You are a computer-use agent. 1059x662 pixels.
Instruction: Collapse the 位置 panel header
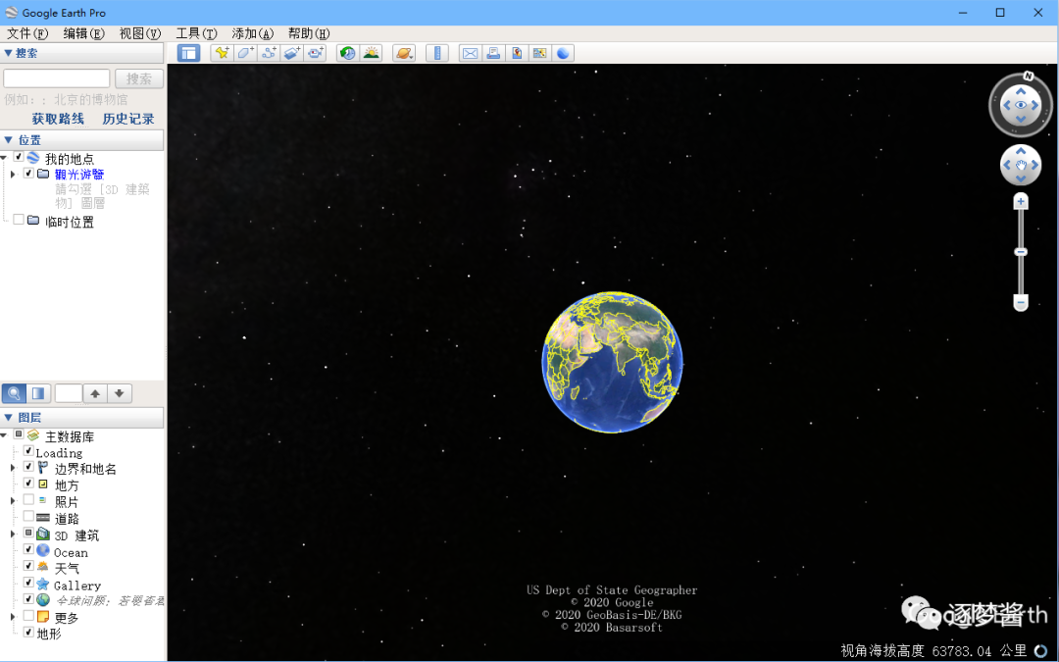81,140
